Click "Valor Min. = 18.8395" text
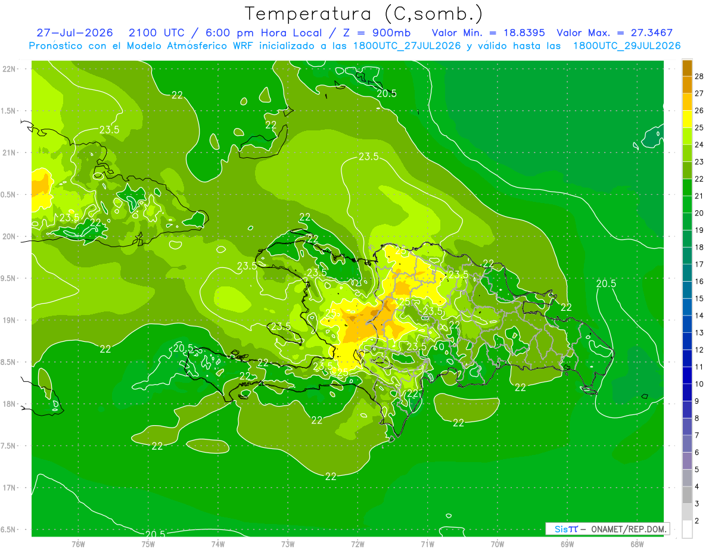Viewport: 715px width, 552px height. point(489,33)
